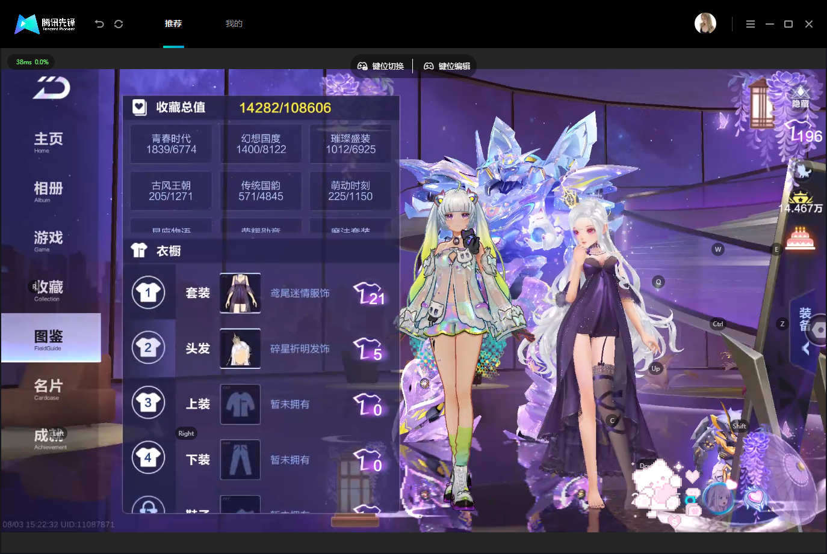Click the birthday cake icon
The image size is (827, 554).
(800, 238)
